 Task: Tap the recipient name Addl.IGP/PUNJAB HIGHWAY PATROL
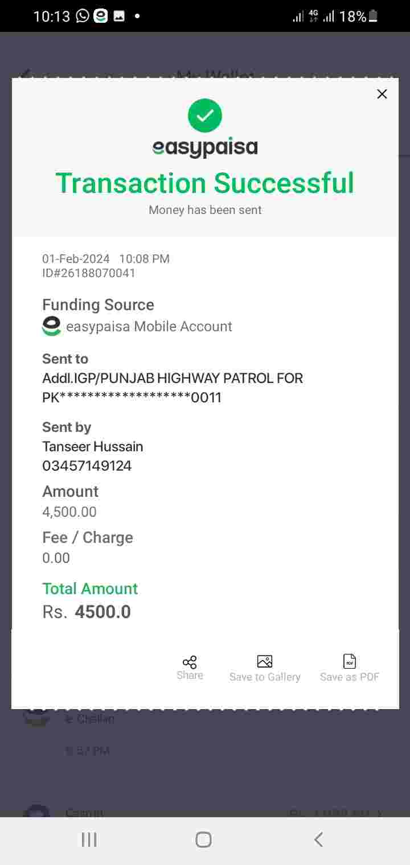(172, 378)
